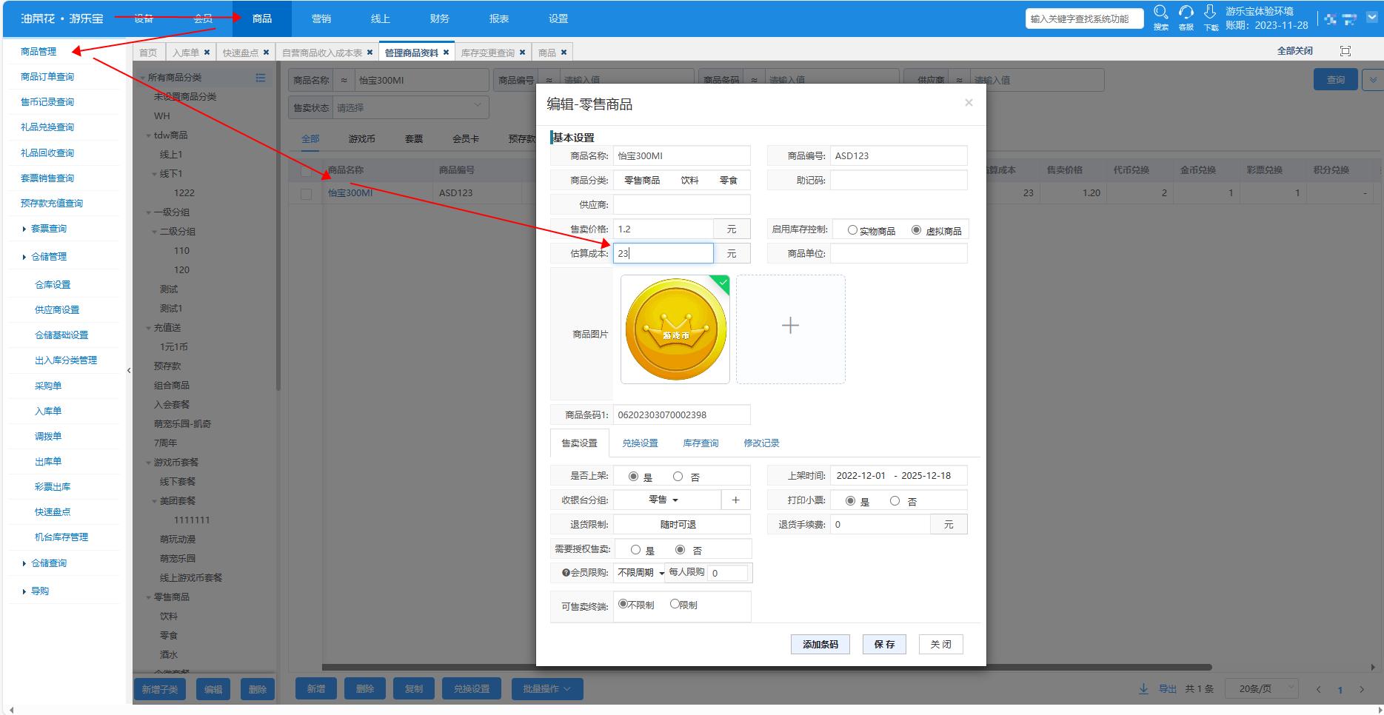Collapse the tdw商品 category node
Screen dimensions: 1384x715
[x=148, y=136]
